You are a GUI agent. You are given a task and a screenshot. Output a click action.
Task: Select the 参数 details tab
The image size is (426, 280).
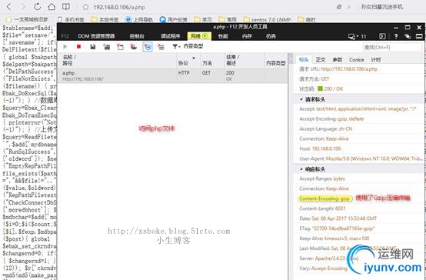[338, 59]
